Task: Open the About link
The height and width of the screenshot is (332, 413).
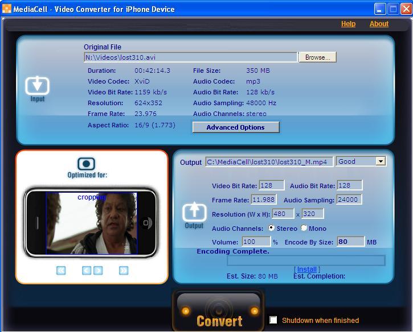Action: click(379, 24)
